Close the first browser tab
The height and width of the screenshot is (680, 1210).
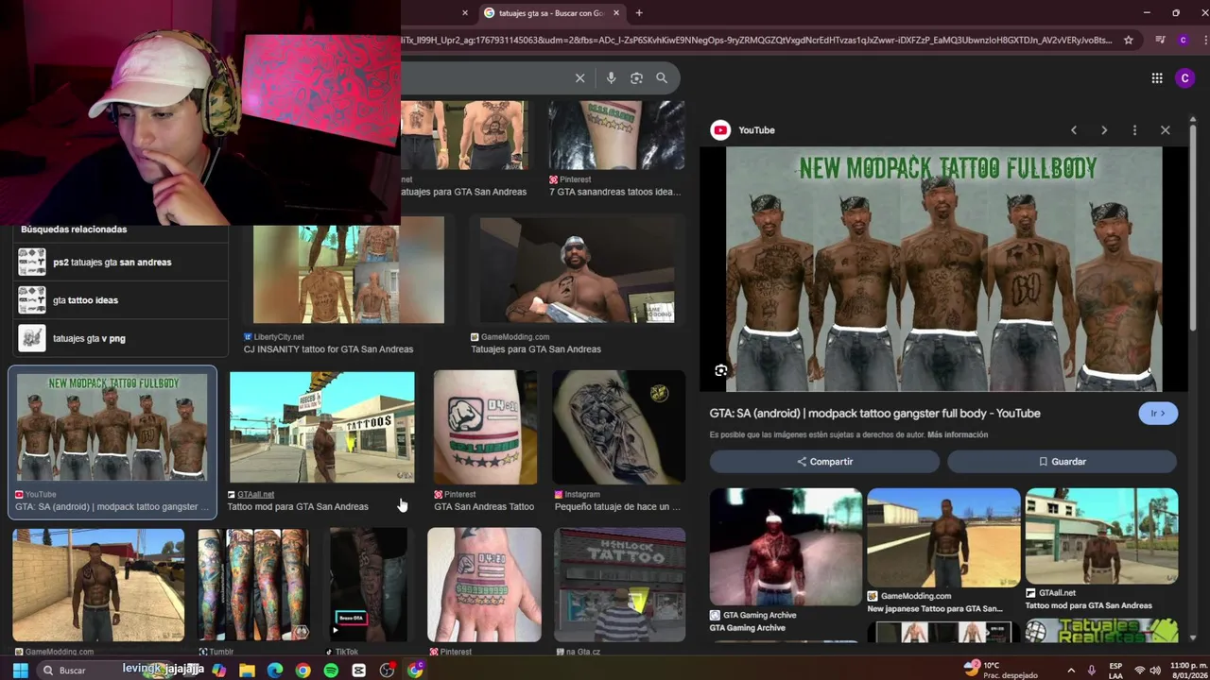tap(465, 13)
